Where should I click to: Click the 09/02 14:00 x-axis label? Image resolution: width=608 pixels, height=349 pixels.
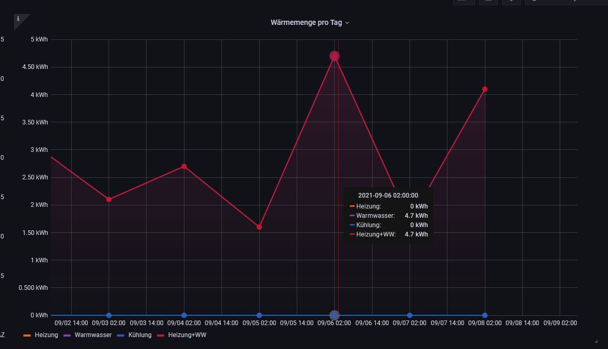tap(71, 323)
